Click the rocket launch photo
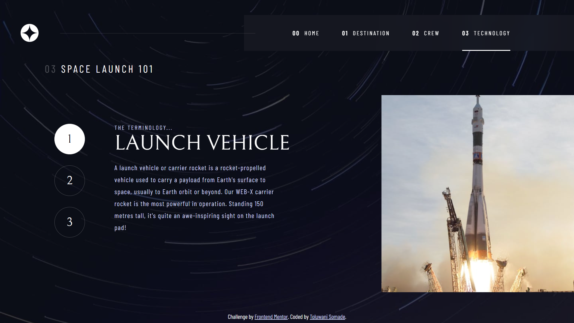Viewport: 574px width, 323px height. point(478,194)
